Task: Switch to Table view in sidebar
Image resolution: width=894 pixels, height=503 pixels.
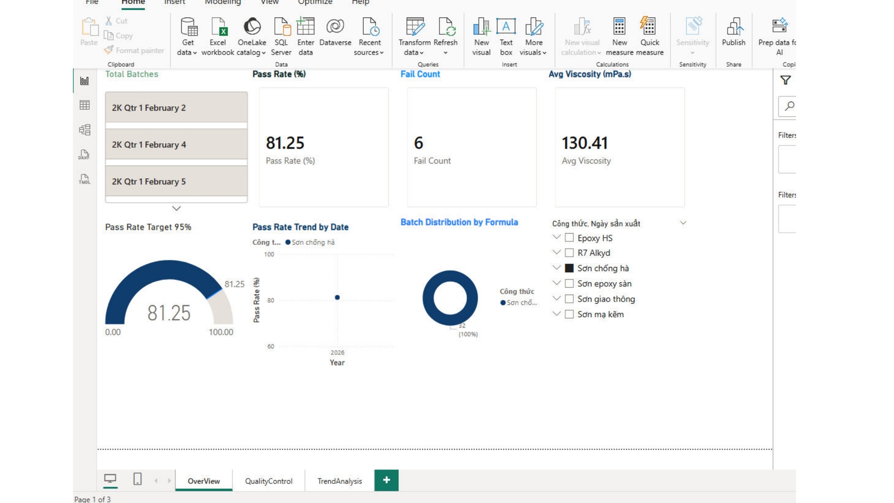Action: (x=84, y=105)
